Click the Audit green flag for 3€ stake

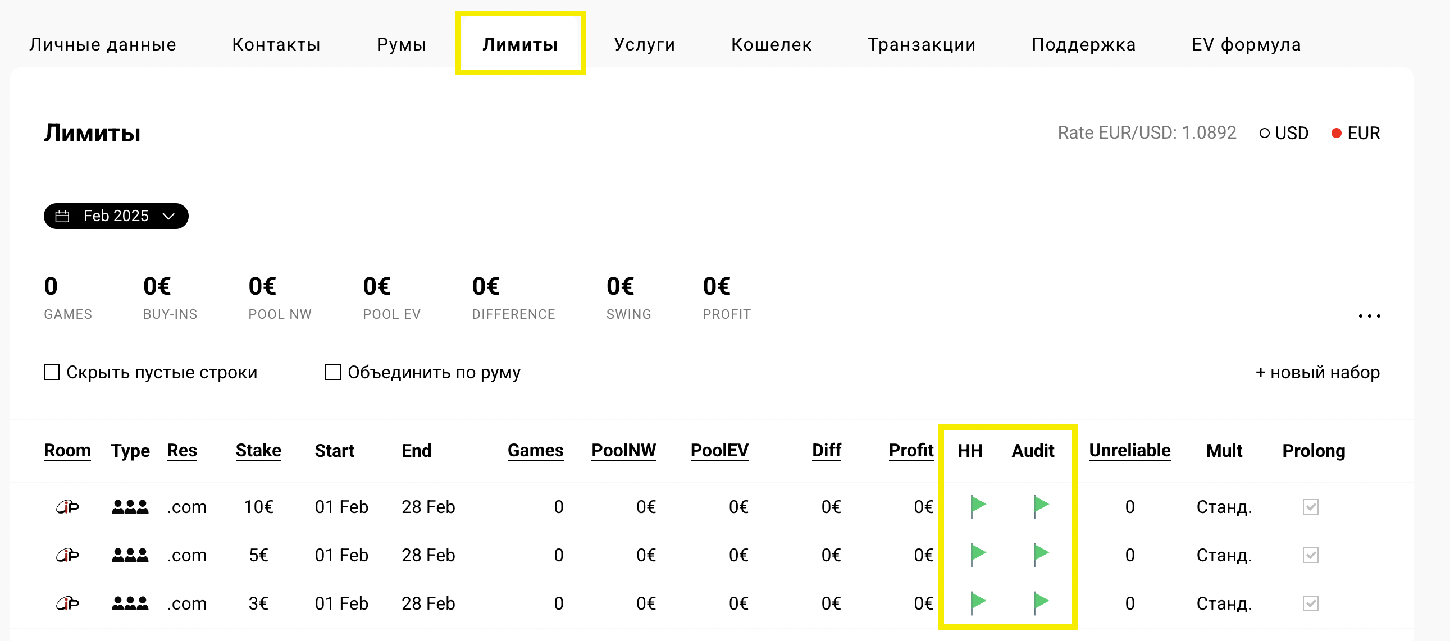1041,603
